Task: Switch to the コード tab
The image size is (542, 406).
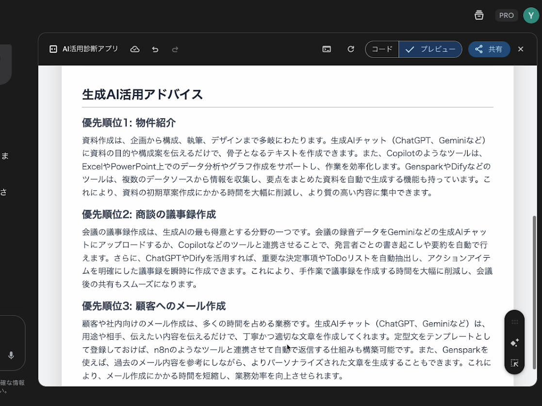Action: tap(382, 49)
